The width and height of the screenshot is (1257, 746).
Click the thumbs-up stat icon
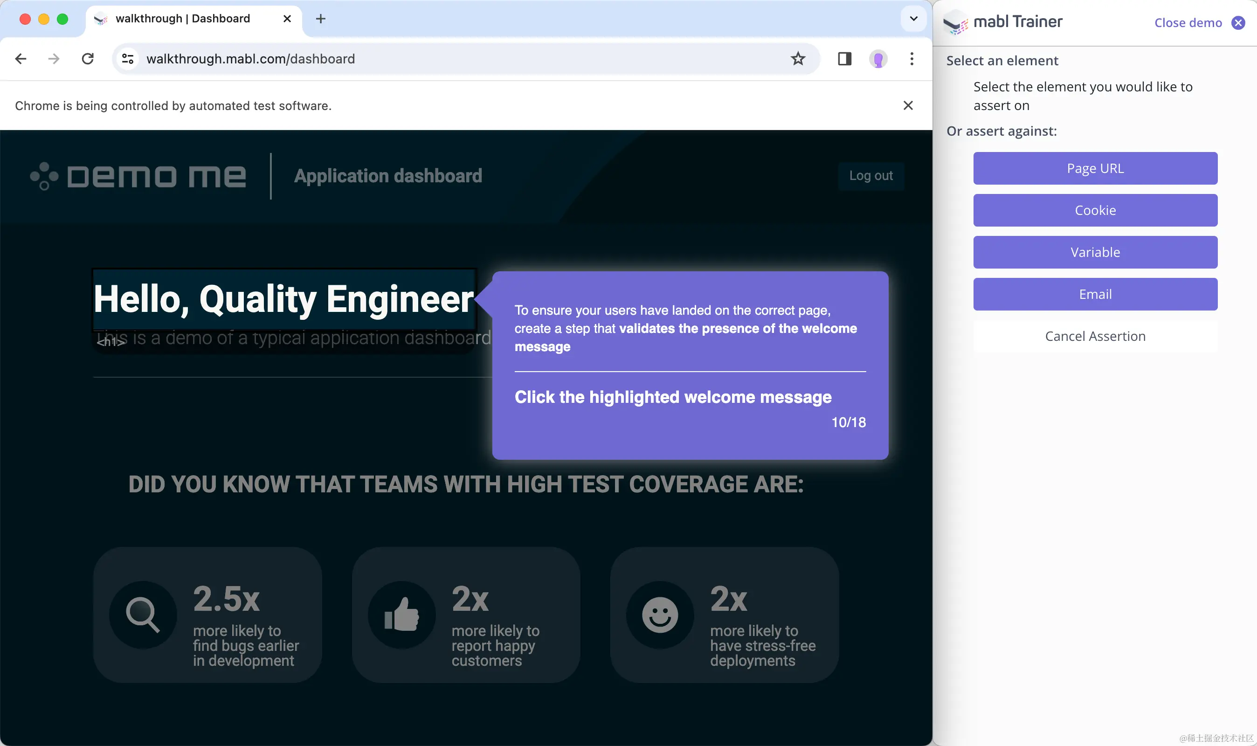pos(401,615)
